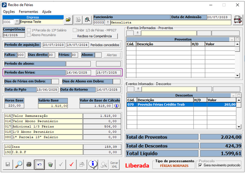Toggle Abono Pecuniário checkbox

[29, 35]
